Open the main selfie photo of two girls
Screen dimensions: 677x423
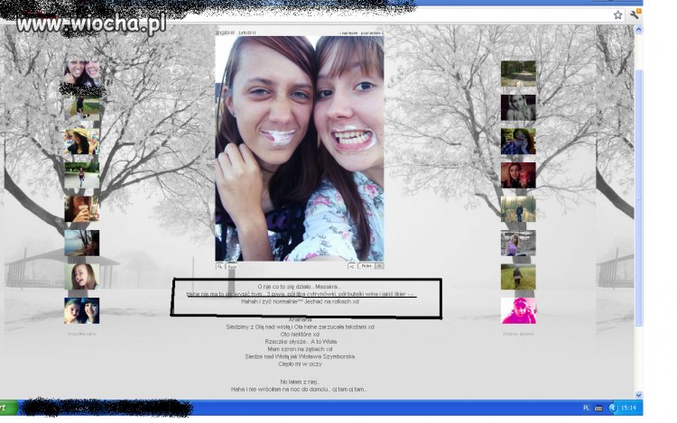point(300,148)
